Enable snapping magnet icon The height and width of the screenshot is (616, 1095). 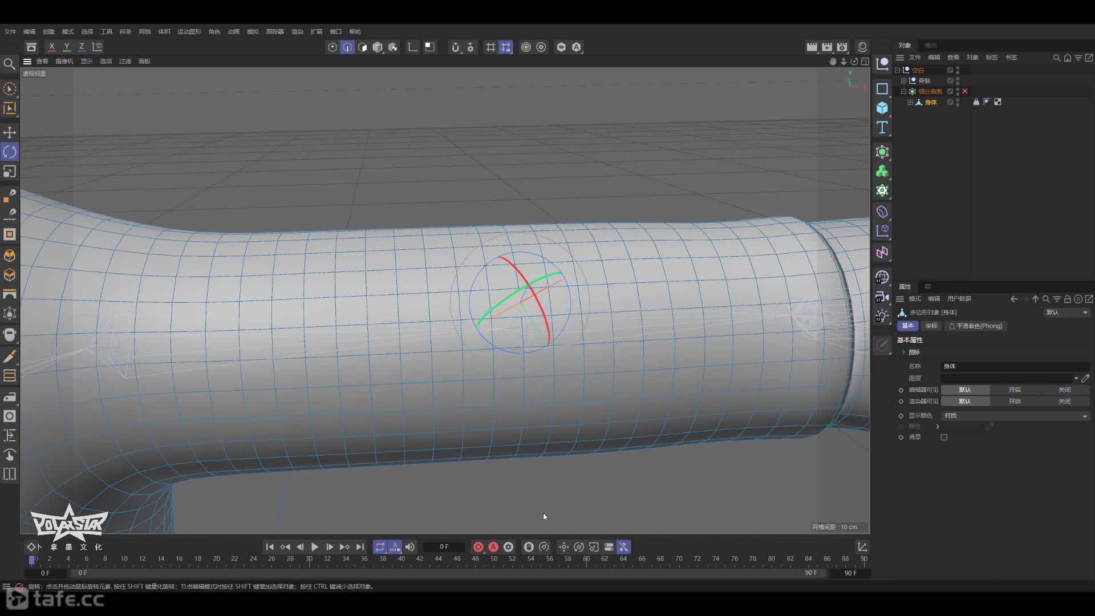click(455, 47)
